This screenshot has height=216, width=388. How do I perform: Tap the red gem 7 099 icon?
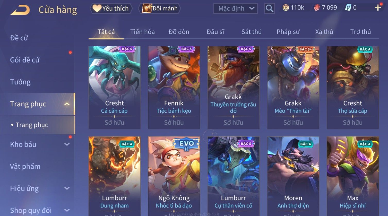click(317, 8)
